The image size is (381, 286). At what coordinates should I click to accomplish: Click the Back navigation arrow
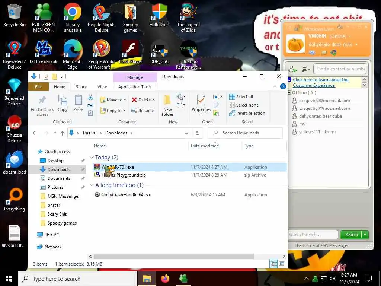(x=35, y=133)
